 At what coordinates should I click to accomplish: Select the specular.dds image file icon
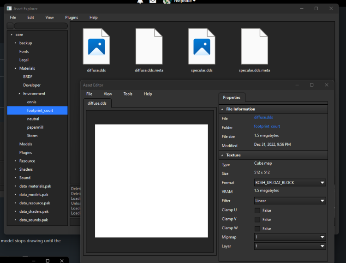tap(202, 46)
